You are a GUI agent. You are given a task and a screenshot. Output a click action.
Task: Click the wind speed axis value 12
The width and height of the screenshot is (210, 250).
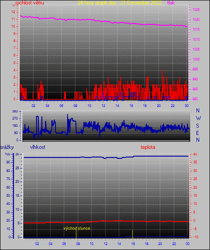click(x=13, y=12)
